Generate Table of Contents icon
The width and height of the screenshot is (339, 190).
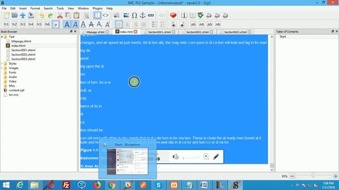coord(192,15)
